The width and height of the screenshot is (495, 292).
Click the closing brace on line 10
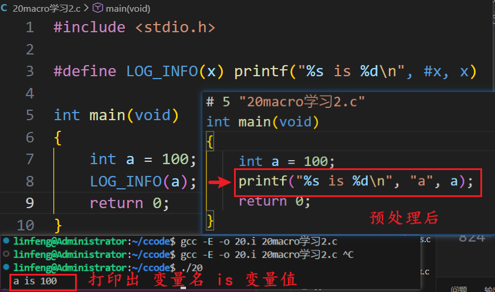tap(58, 226)
